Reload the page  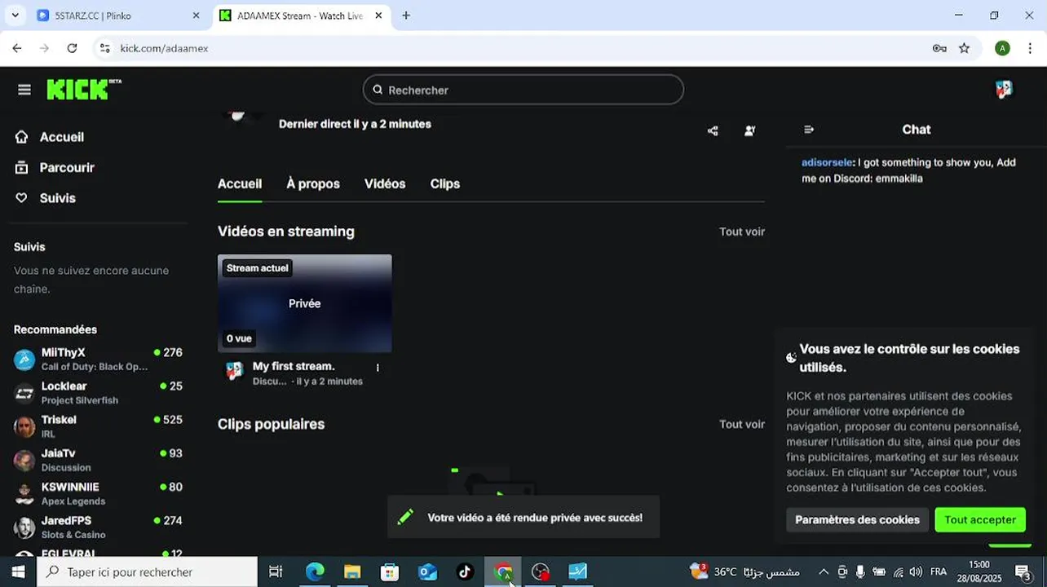point(72,48)
